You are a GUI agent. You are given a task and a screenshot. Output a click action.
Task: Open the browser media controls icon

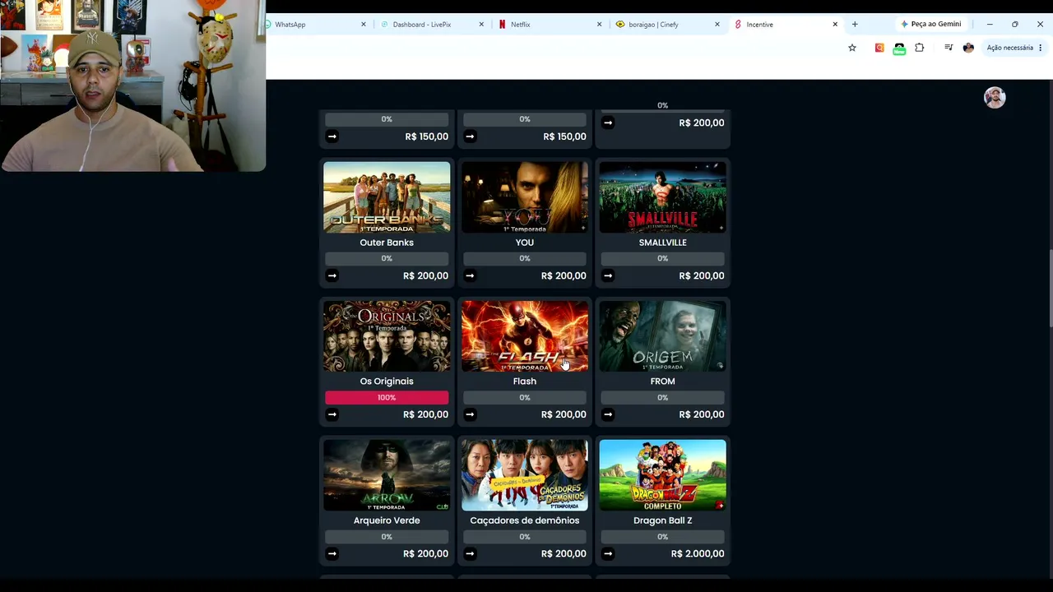coord(949,48)
